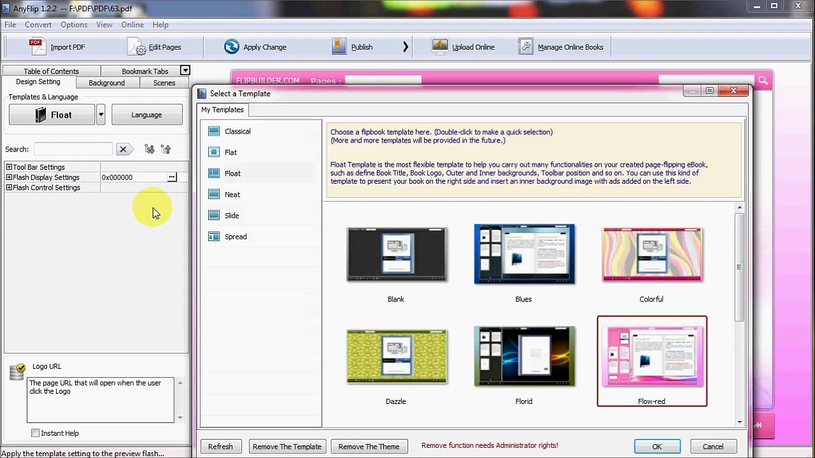Select the Blues theme thumbnail

524,254
